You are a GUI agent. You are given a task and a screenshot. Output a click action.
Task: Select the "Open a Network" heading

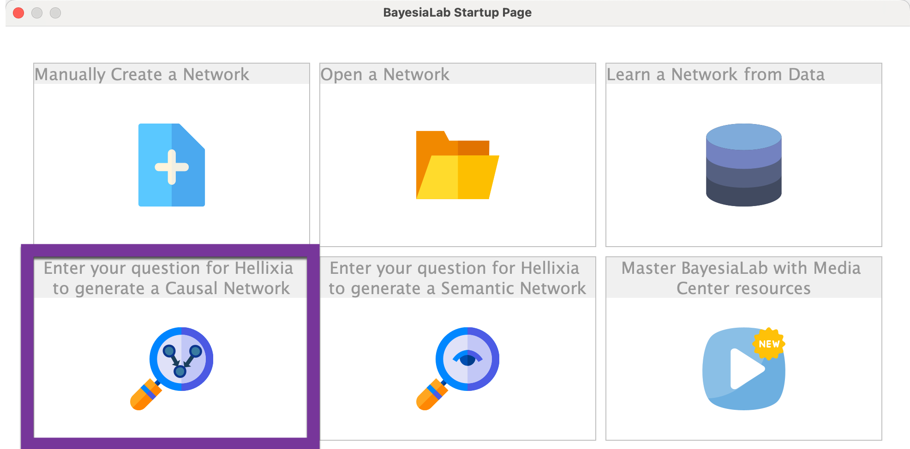pyautogui.click(x=385, y=74)
